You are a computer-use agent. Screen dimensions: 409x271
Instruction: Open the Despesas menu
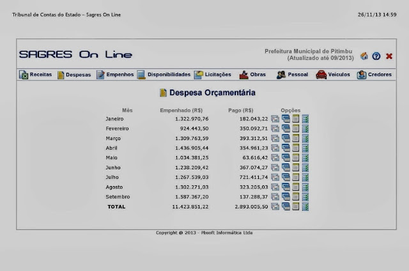click(74, 75)
